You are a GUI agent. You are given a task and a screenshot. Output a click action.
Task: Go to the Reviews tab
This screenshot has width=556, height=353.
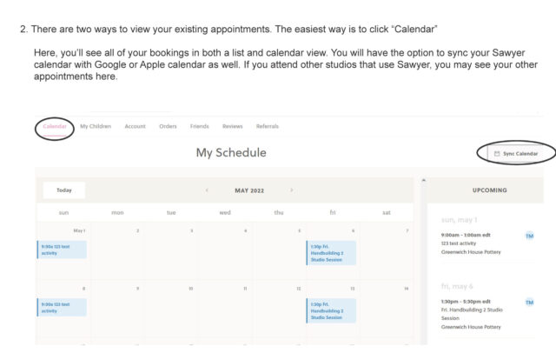[x=232, y=126]
